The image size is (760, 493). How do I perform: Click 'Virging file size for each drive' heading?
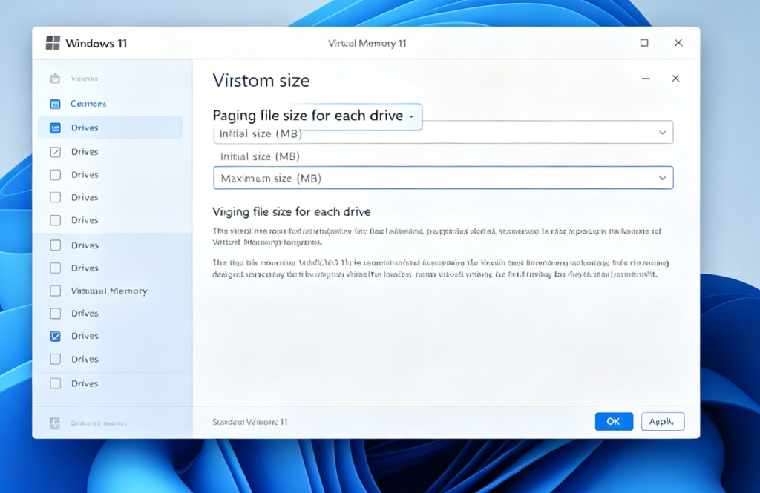[x=292, y=211]
